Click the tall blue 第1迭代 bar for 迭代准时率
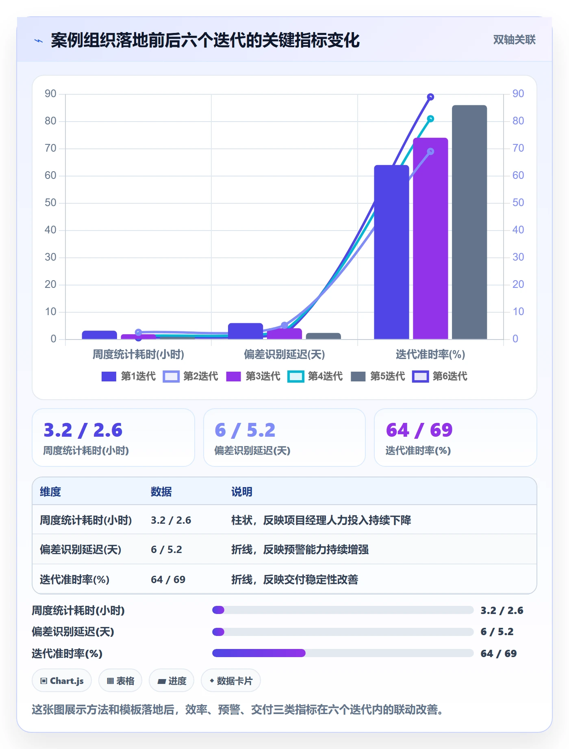This screenshot has width=569, height=749. tap(391, 252)
